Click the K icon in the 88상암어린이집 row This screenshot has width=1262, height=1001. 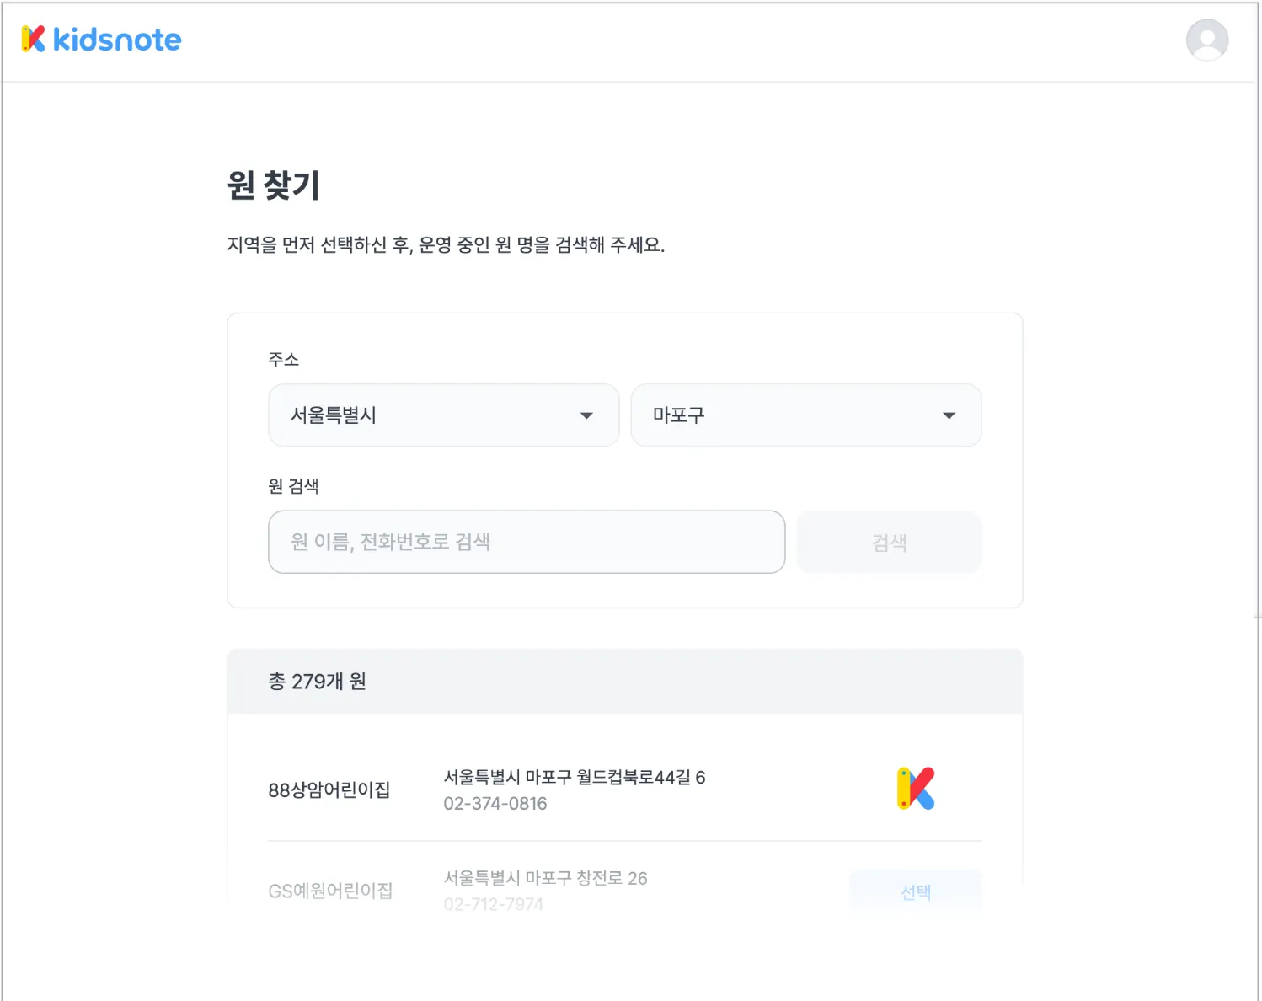pyautogui.click(x=916, y=789)
